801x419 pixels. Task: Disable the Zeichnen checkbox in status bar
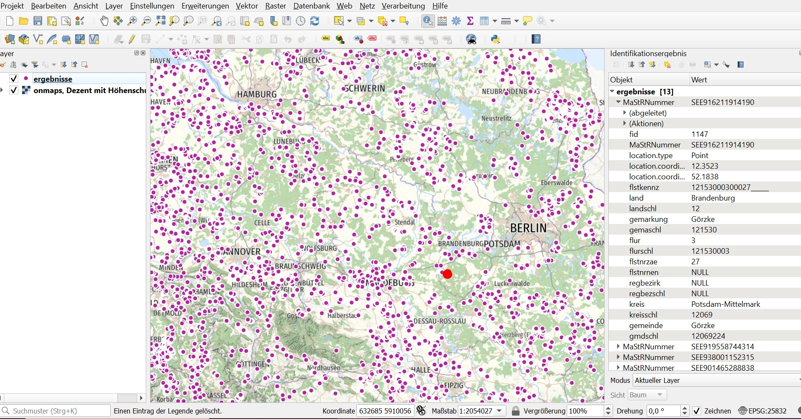pyautogui.click(x=696, y=411)
